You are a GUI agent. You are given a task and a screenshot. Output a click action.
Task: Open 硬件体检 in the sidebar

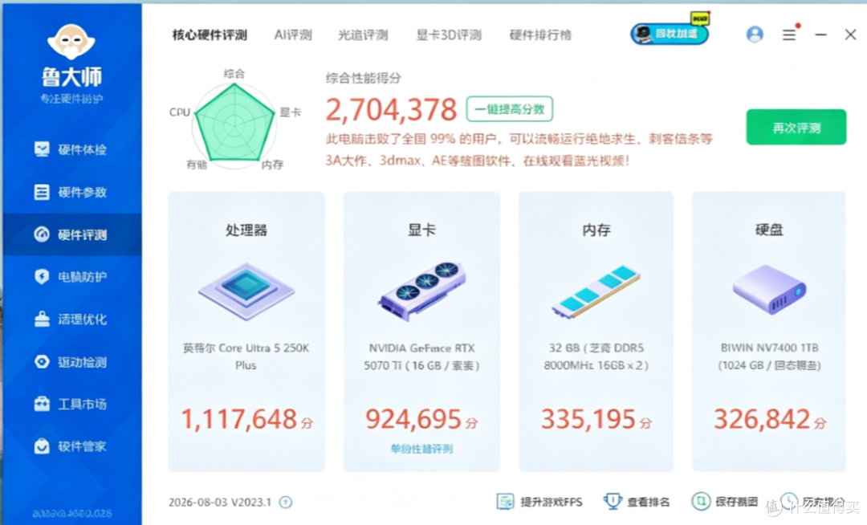pyautogui.click(x=71, y=149)
